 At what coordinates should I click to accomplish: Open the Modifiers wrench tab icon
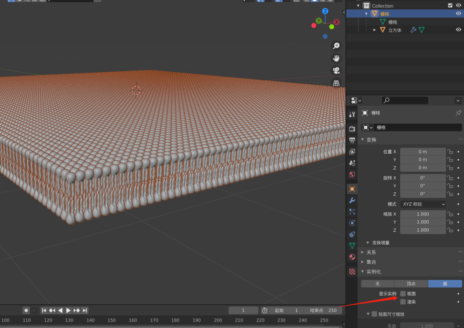tap(352, 200)
